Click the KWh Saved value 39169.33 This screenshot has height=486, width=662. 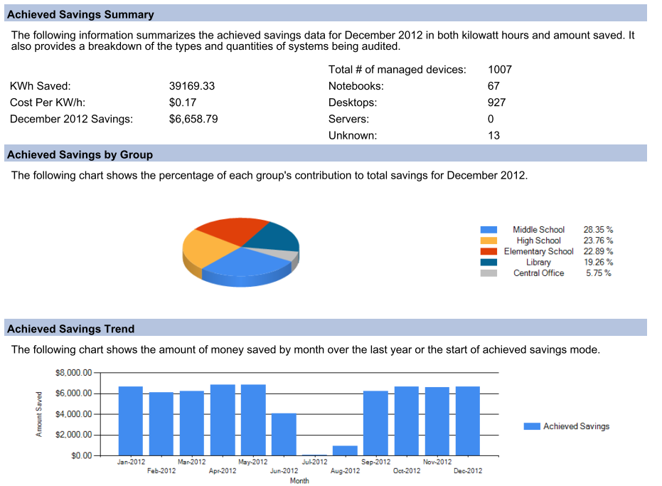click(192, 86)
